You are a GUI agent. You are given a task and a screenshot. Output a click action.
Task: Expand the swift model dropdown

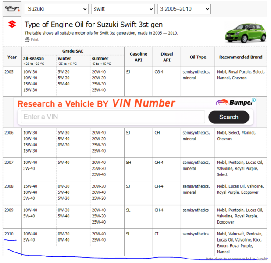123,9
